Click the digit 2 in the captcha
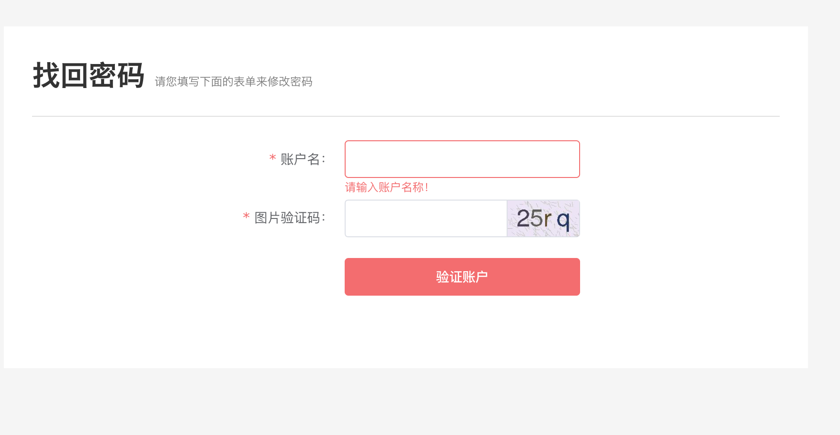Screen dimensions: 840x435 click(x=523, y=218)
